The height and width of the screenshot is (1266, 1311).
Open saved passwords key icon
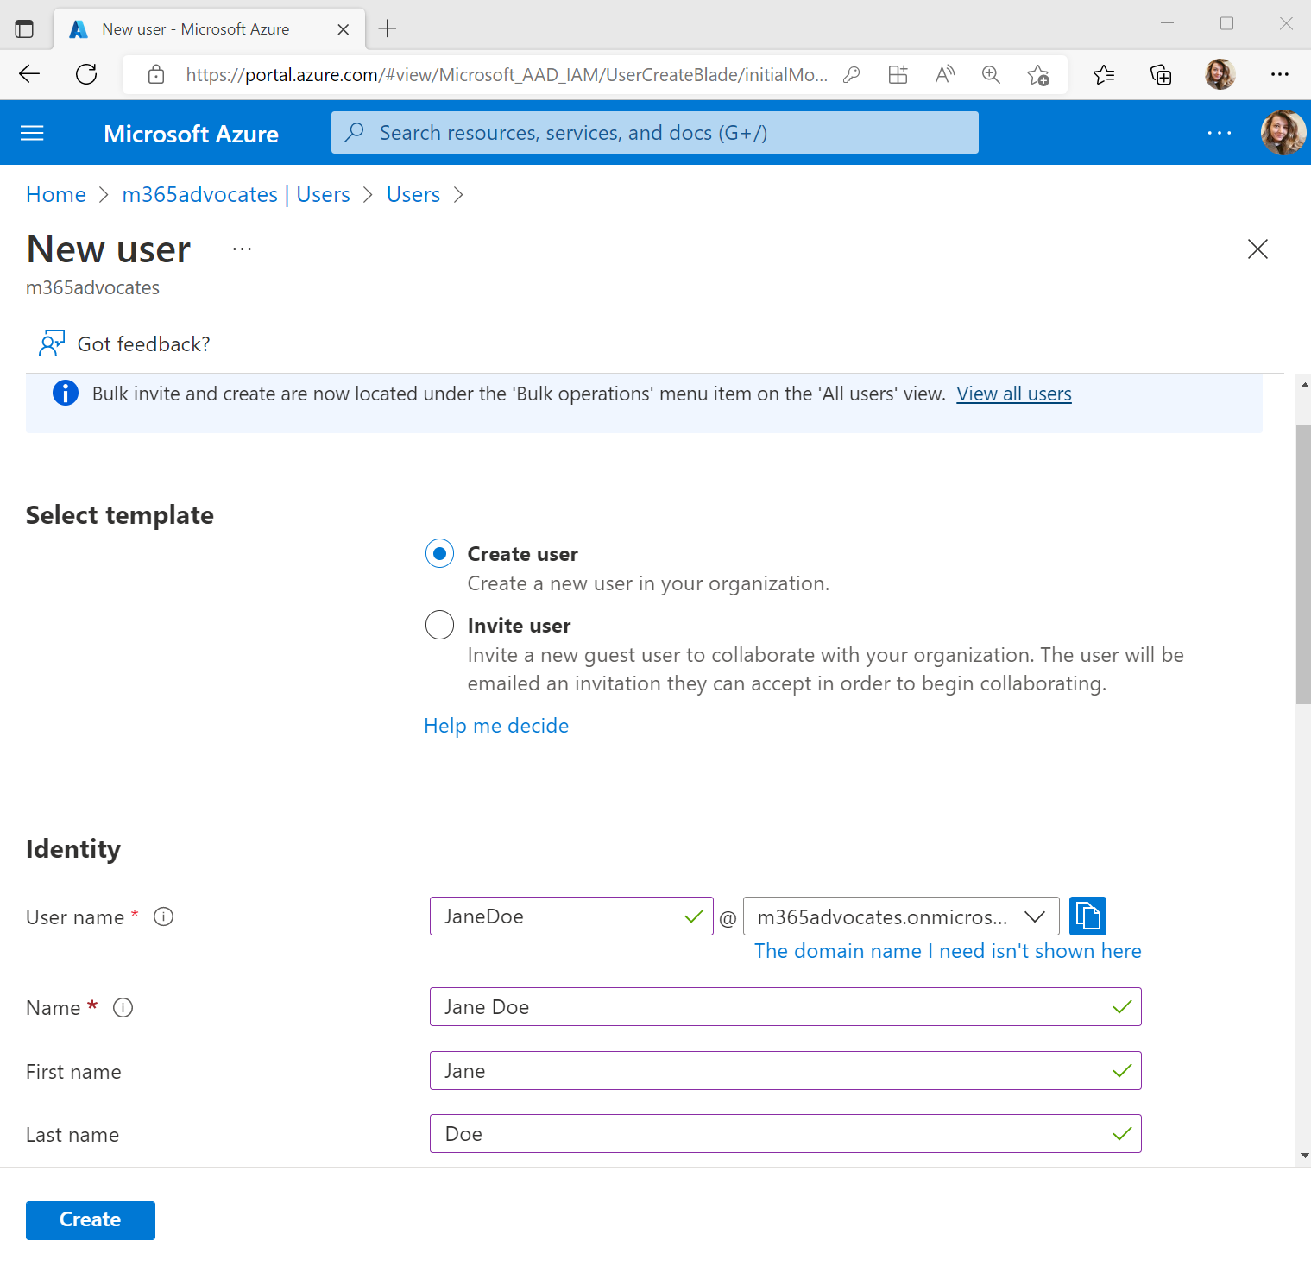coord(851,74)
